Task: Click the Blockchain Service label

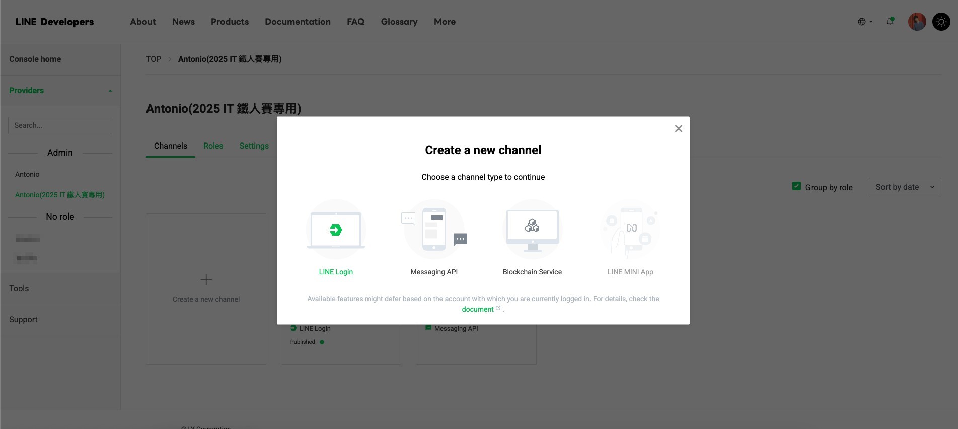Action: pyautogui.click(x=532, y=272)
